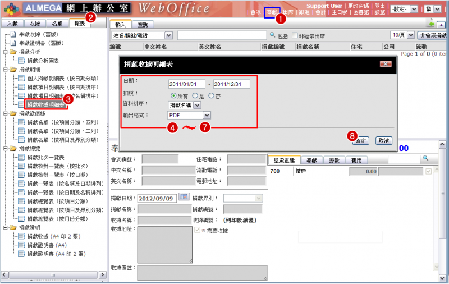Open the 主日學 module link
The image size is (449, 284).
340,12
